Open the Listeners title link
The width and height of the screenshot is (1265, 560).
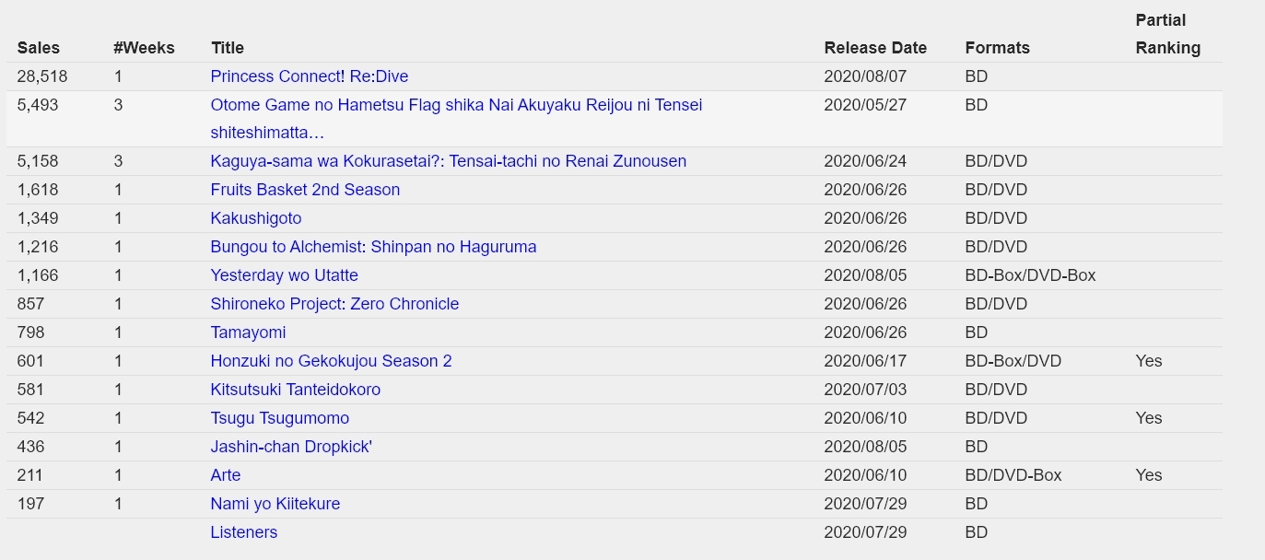(243, 532)
